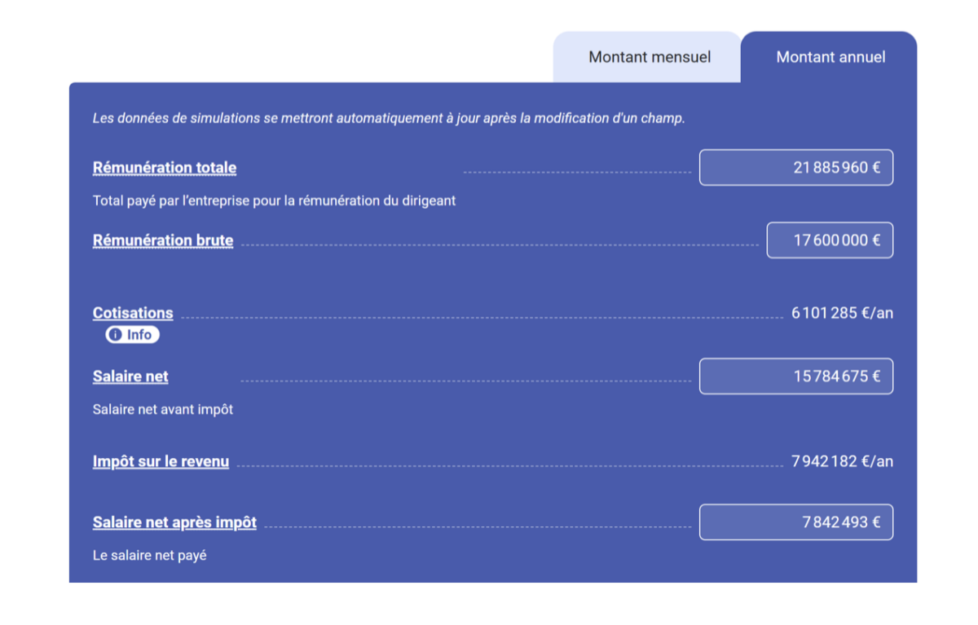
Task: Click the 'Le salaire net payé' caption
Action: point(150,556)
